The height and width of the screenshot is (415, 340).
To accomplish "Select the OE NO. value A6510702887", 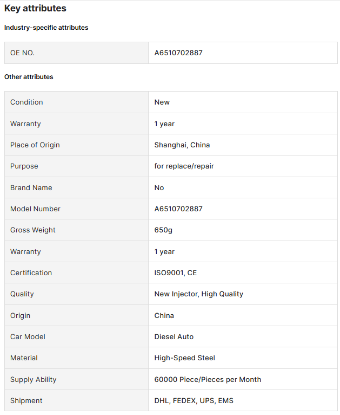I will pos(178,53).
